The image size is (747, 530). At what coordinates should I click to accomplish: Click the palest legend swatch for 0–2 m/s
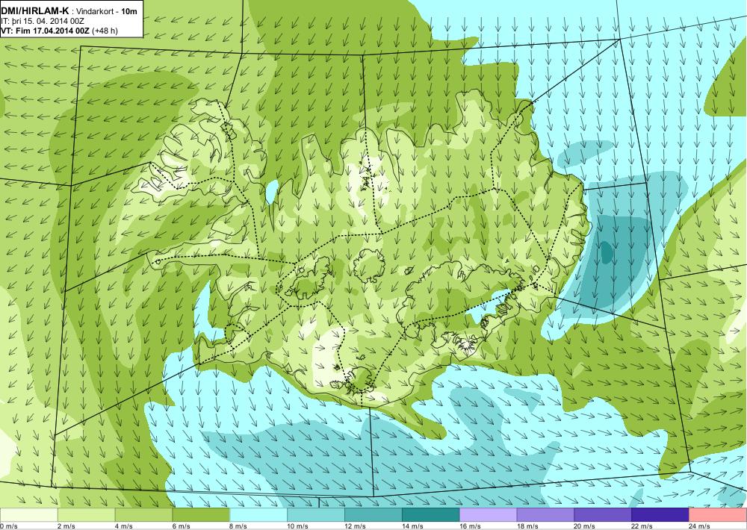28,515
